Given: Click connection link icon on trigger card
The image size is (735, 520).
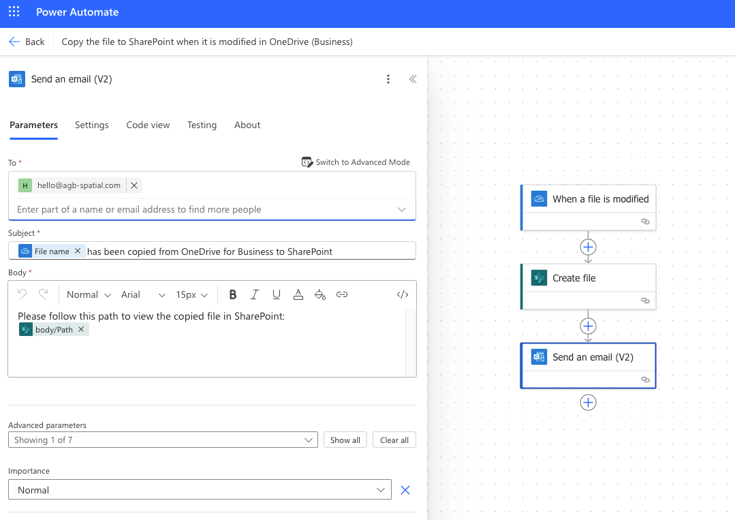Looking at the screenshot, I should (x=646, y=221).
